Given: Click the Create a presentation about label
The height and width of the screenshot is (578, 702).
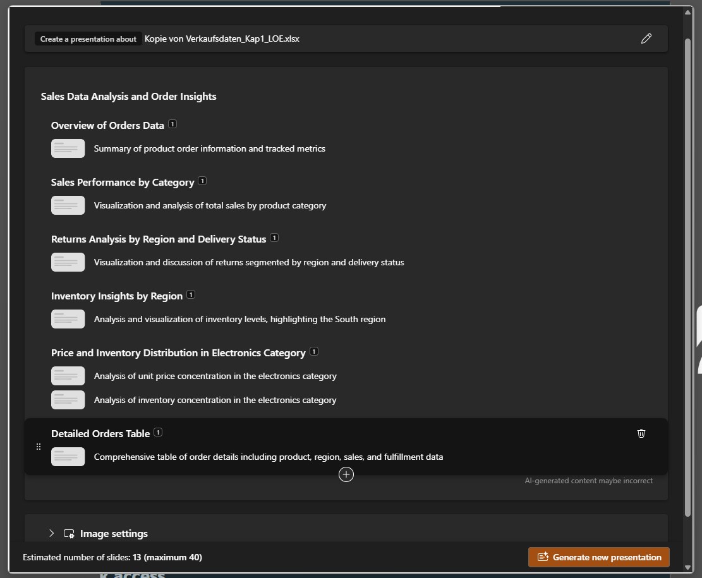Looking at the screenshot, I should [x=88, y=39].
